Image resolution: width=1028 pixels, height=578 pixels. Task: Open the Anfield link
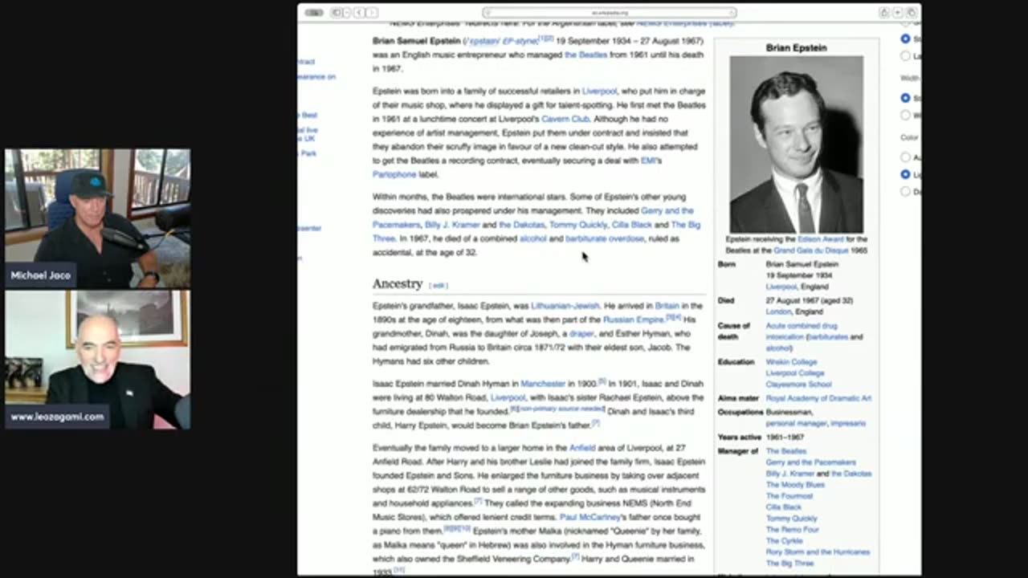[x=582, y=448]
